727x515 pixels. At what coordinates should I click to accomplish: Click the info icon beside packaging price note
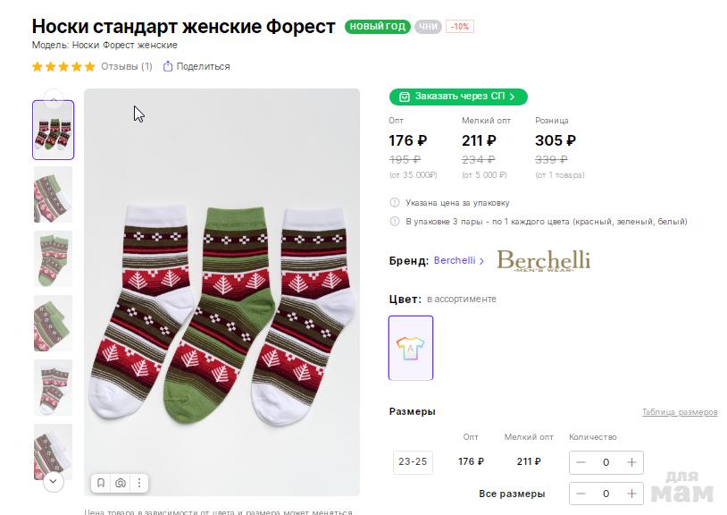coord(395,203)
